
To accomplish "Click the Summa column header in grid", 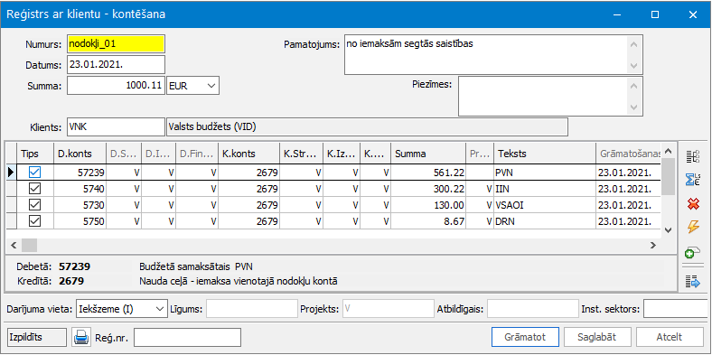I will point(428,154).
